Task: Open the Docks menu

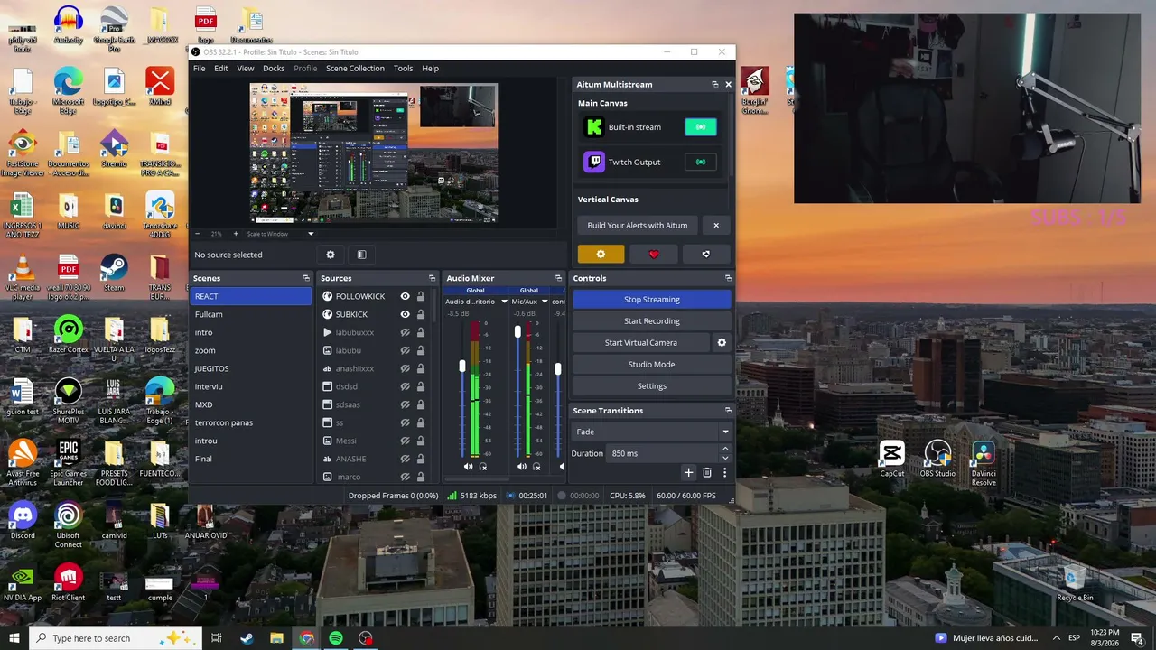Action: 274,69
